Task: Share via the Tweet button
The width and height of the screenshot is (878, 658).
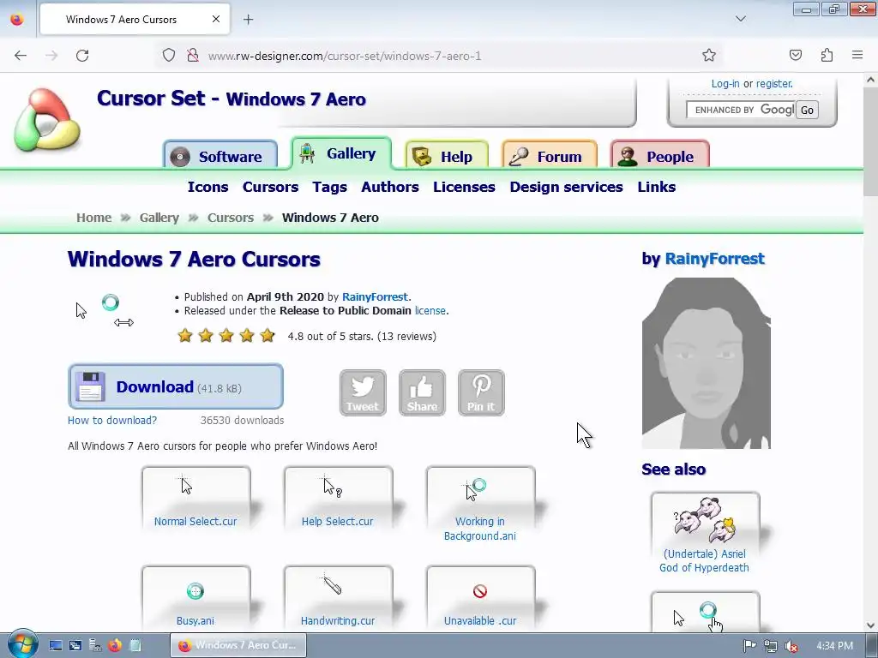Action: click(x=363, y=392)
